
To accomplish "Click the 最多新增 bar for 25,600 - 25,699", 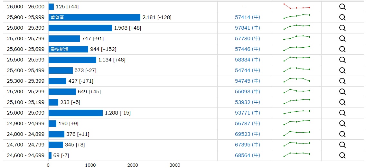I will tap(68, 49).
